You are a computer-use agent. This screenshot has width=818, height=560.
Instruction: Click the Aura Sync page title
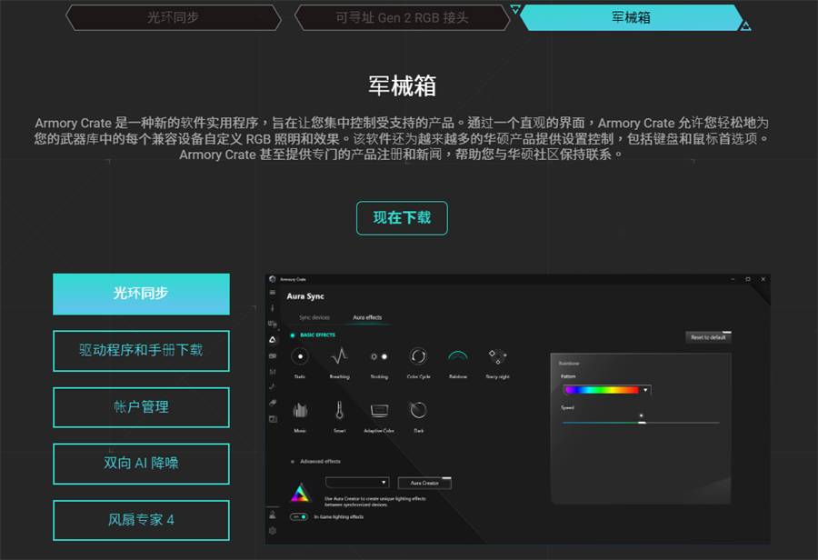pyautogui.click(x=305, y=296)
